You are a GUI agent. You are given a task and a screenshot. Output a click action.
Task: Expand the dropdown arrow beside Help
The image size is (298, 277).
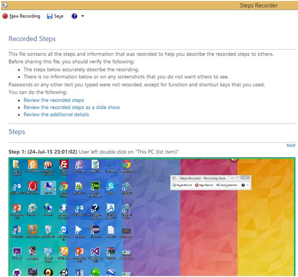click(83, 16)
